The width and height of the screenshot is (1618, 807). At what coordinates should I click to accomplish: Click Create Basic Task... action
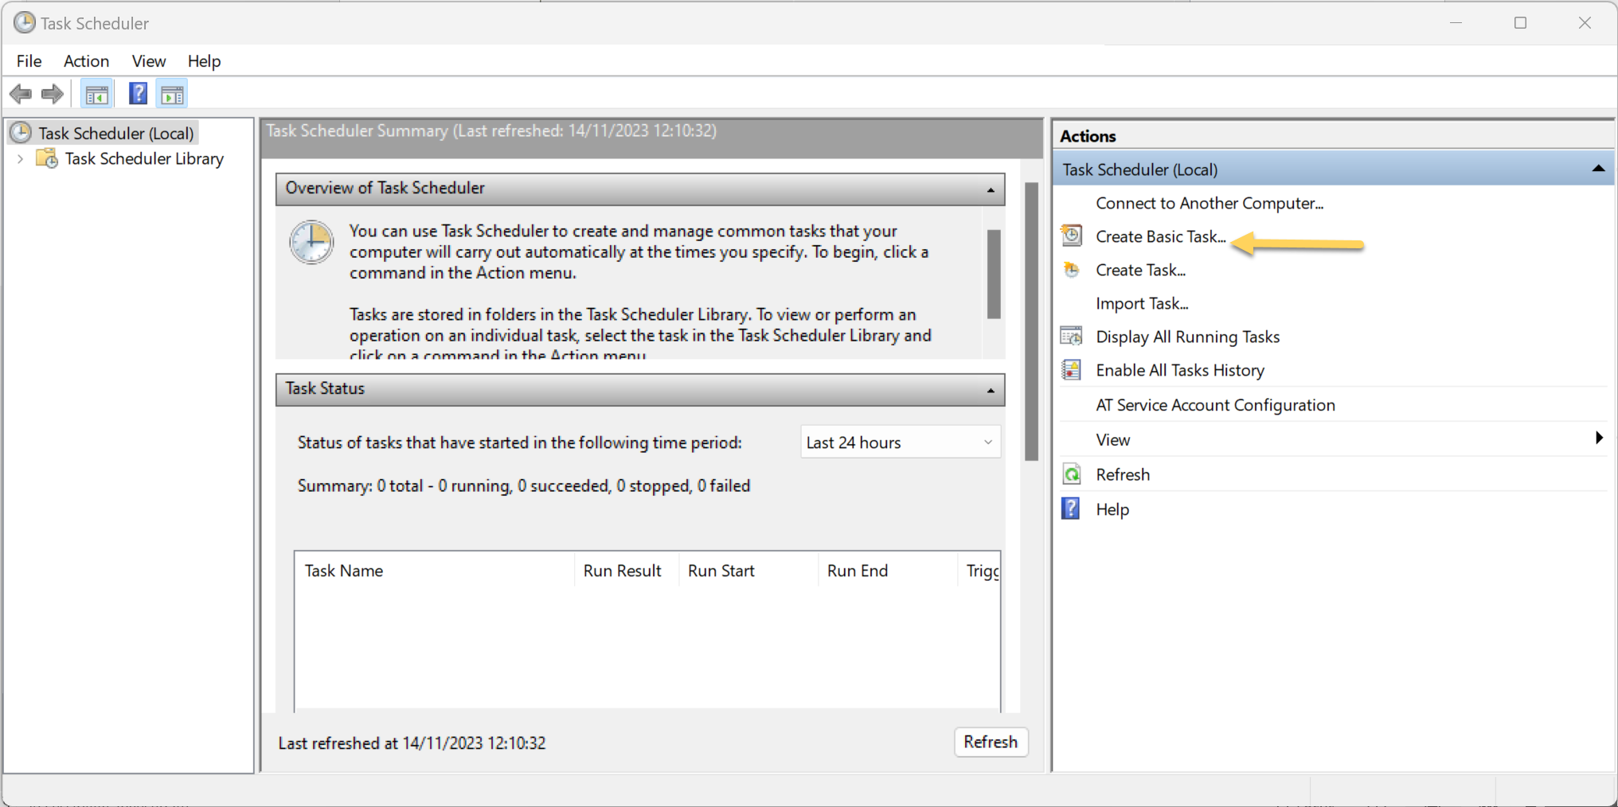1161,236
